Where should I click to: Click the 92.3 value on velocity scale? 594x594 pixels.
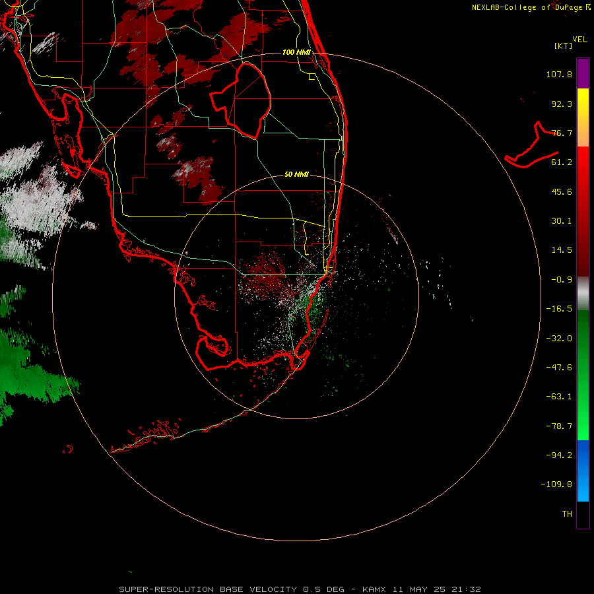pyautogui.click(x=562, y=104)
